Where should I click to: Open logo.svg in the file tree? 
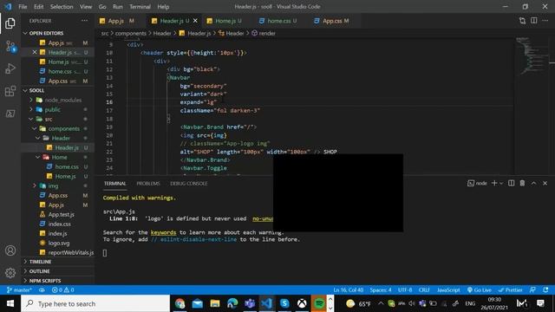[58, 243]
